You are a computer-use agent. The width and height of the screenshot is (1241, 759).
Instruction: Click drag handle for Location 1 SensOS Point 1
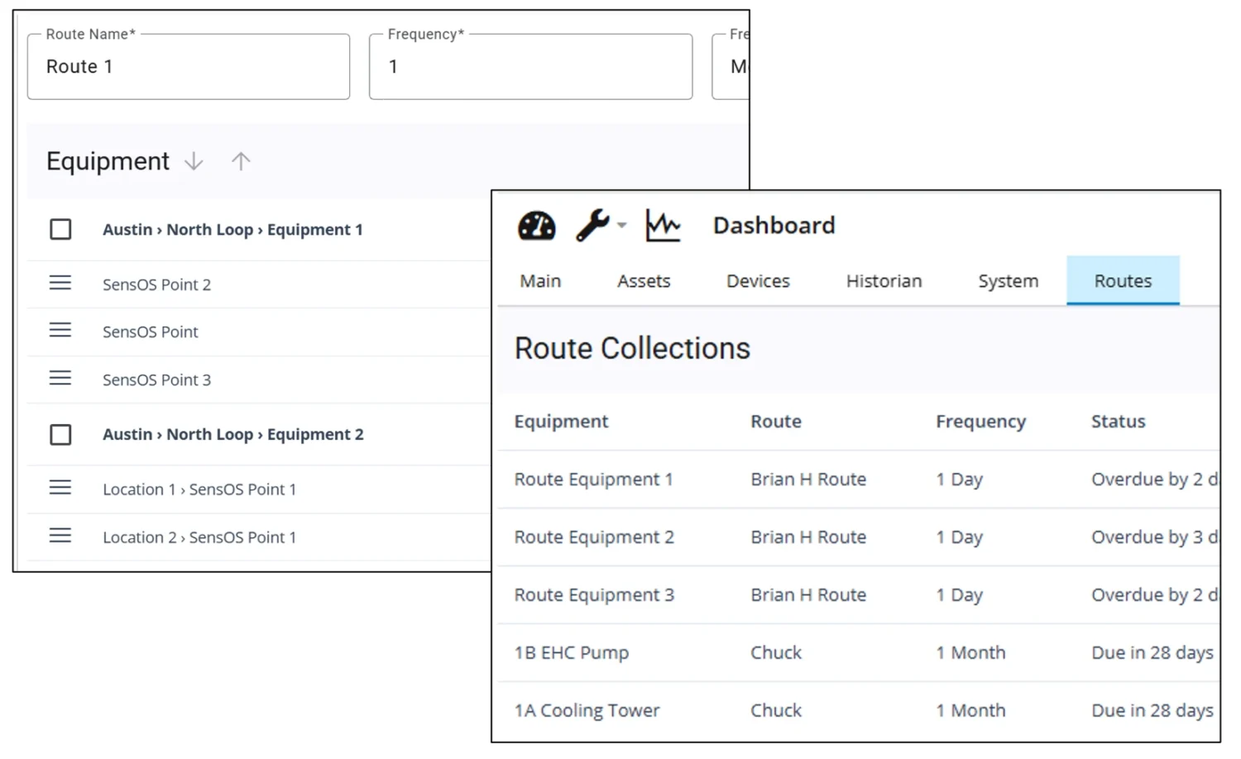(x=60, y=488)
